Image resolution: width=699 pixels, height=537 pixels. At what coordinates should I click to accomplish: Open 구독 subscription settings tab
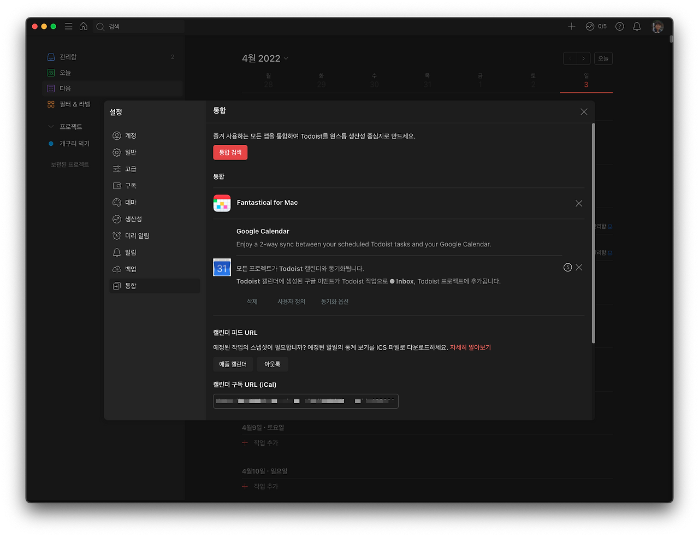155,186
